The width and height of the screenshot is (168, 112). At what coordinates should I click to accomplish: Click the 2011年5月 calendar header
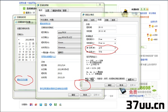pos(30,40)
